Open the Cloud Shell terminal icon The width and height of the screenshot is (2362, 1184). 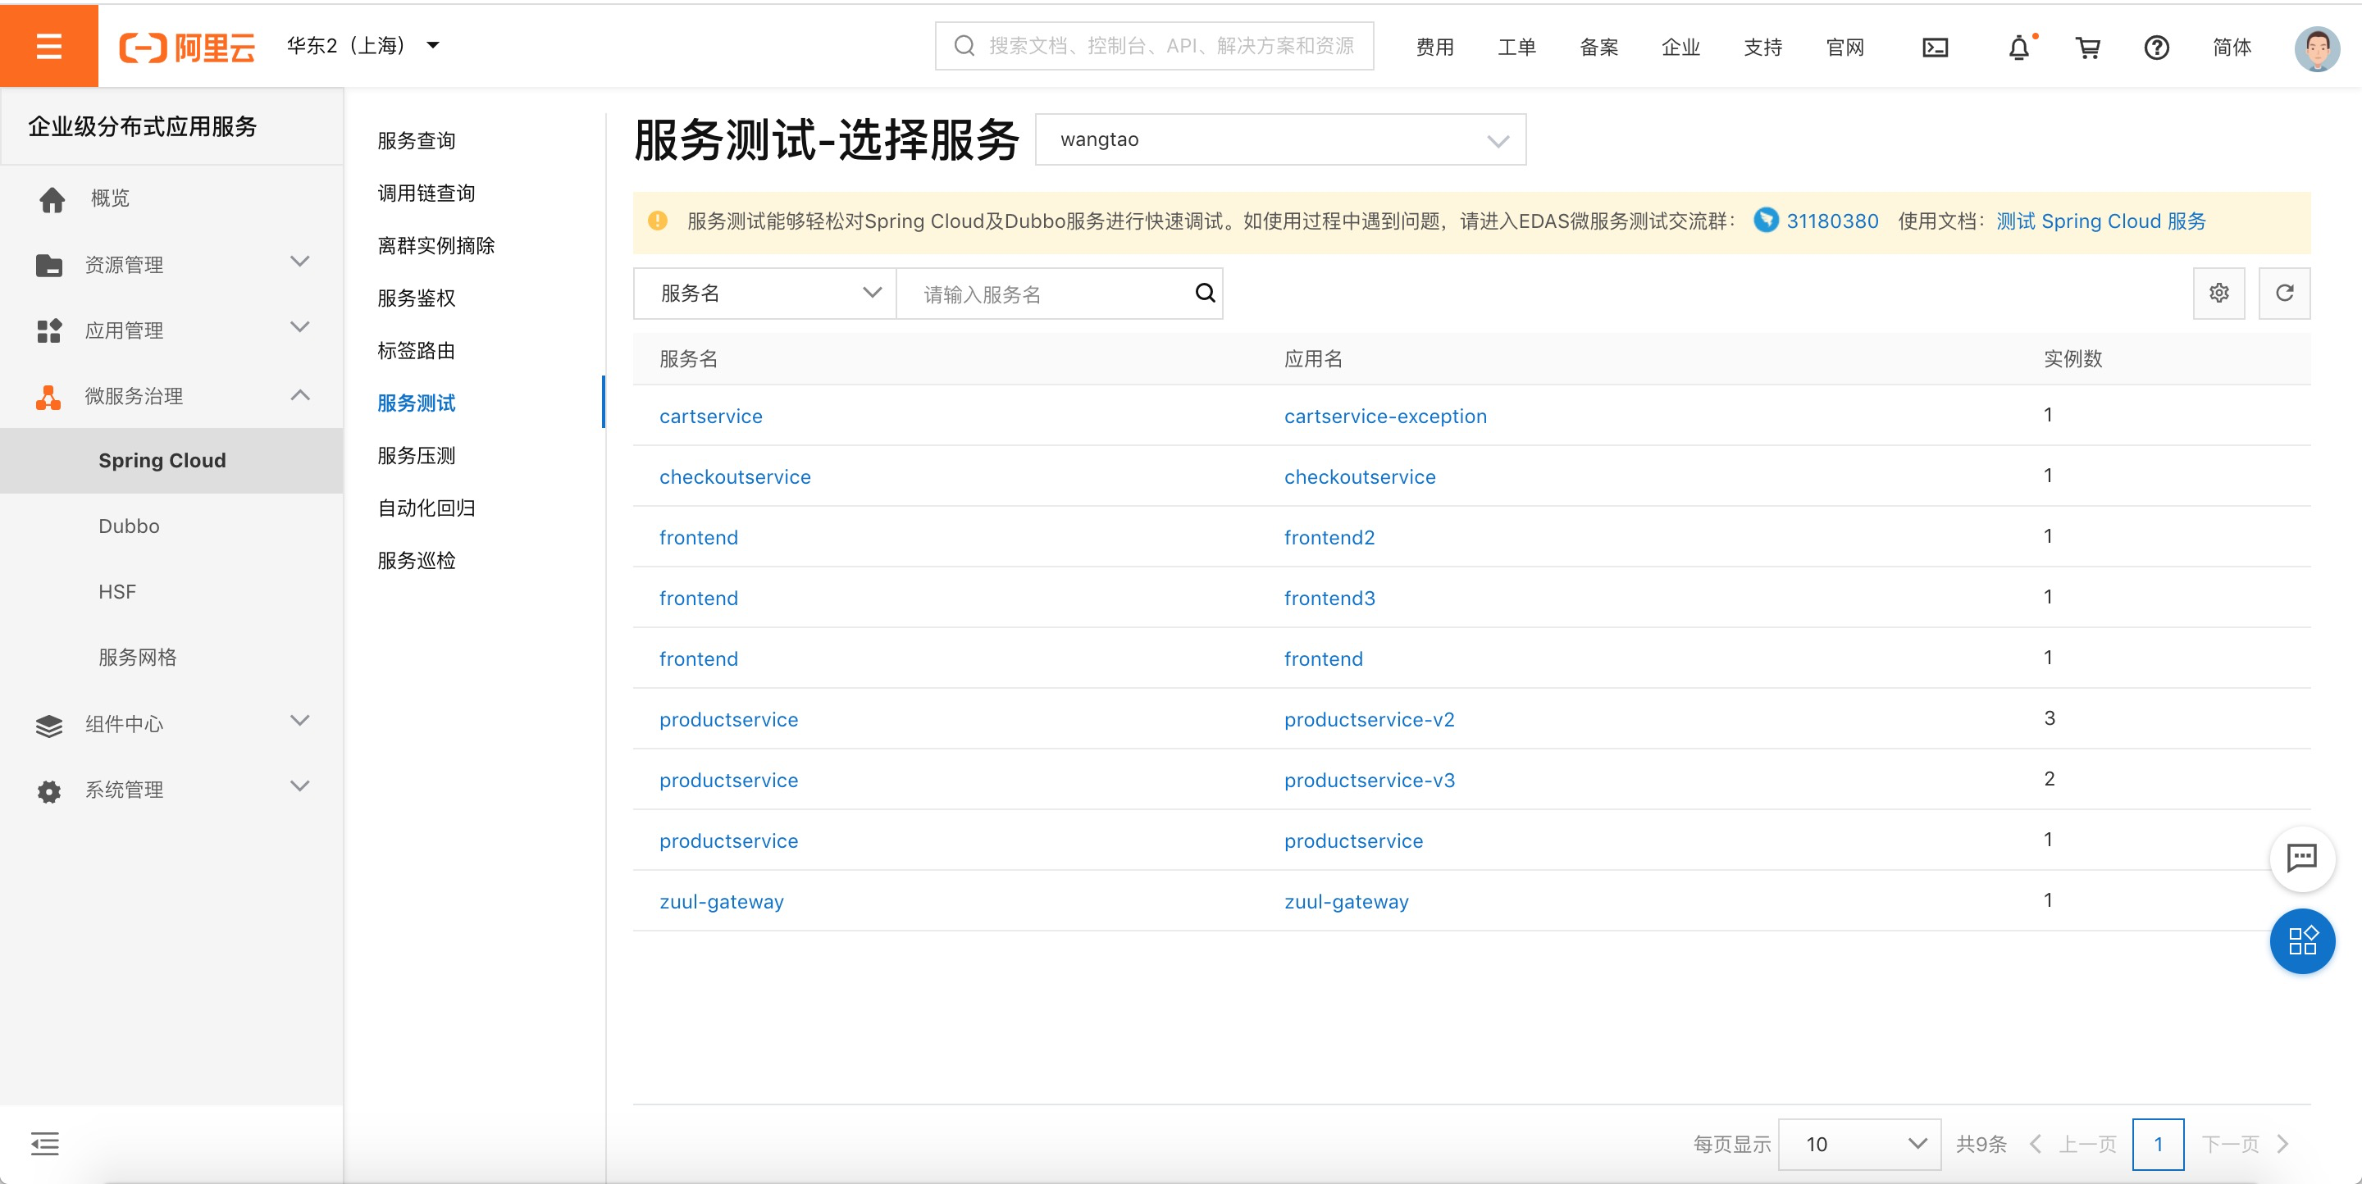coord(1935,47)
